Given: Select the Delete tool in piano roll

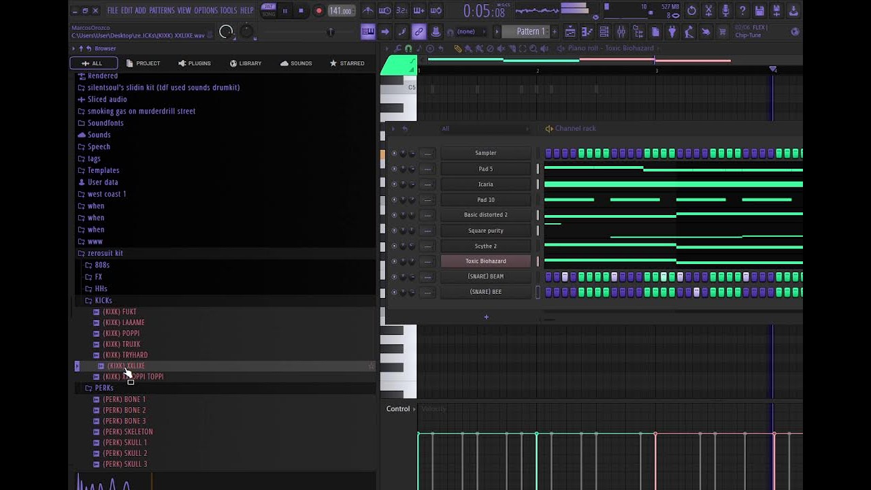Looking at the screenshot, I should (x=491, y=48).
